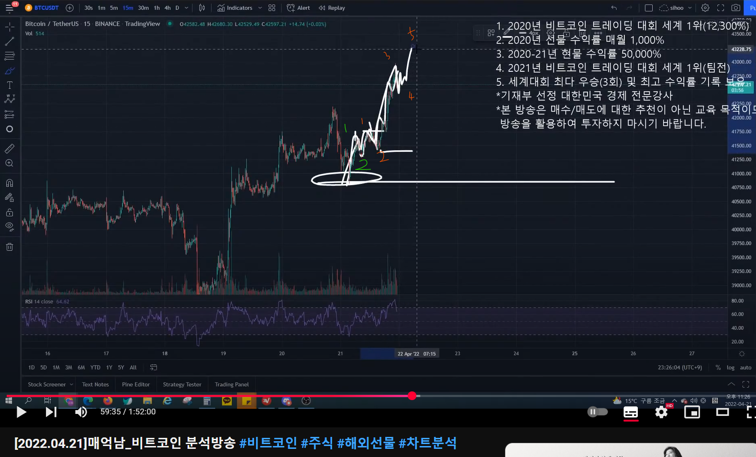Select the 30m timeframe

(143, 8)
